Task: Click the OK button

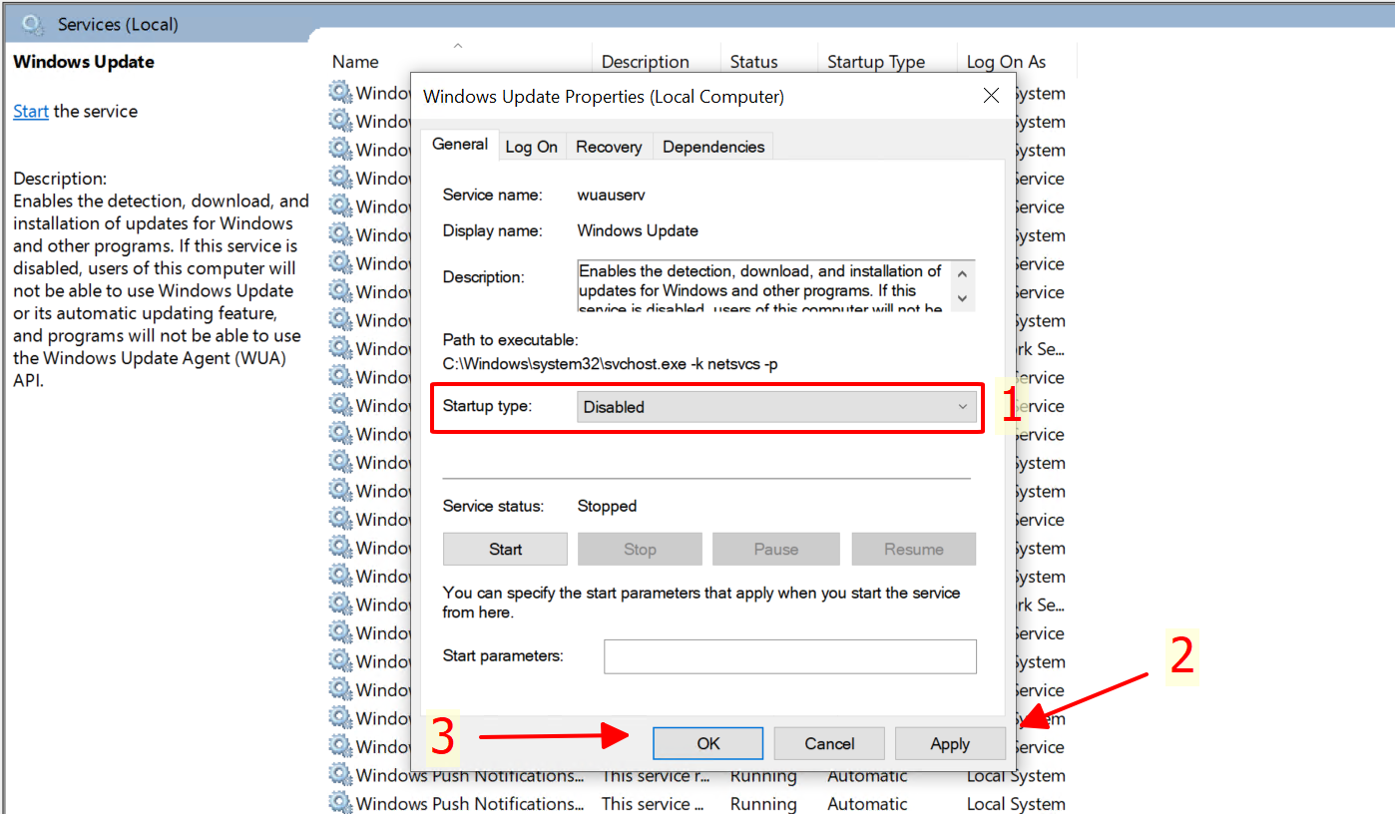Action: 707,743
